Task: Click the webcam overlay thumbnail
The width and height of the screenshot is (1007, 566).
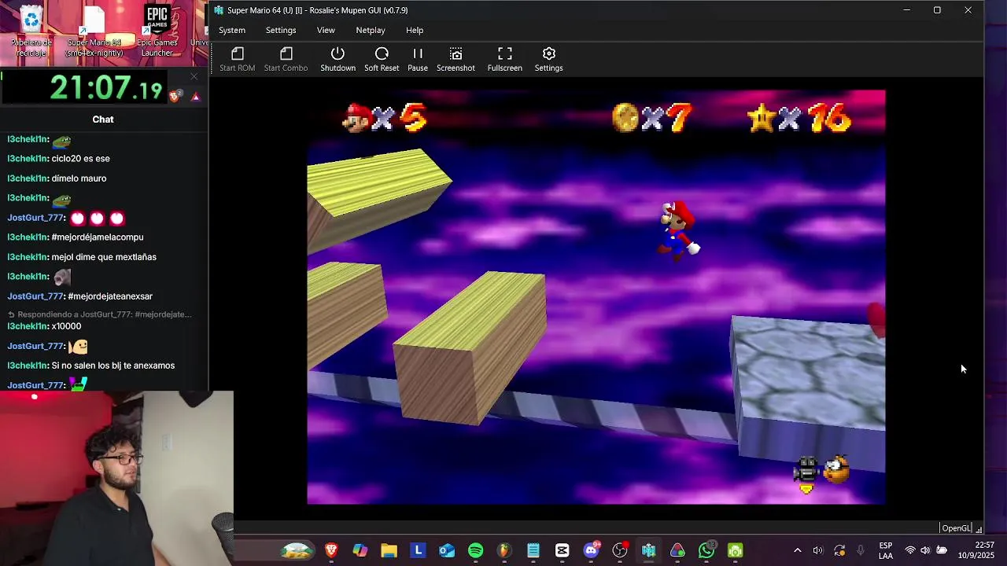Action: pos(116,478)
